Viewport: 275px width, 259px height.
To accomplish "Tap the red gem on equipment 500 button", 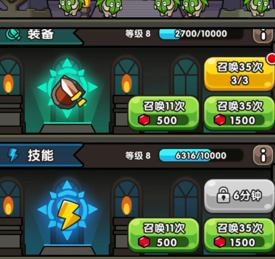I will pyautogui.click(x=144, y=120).
